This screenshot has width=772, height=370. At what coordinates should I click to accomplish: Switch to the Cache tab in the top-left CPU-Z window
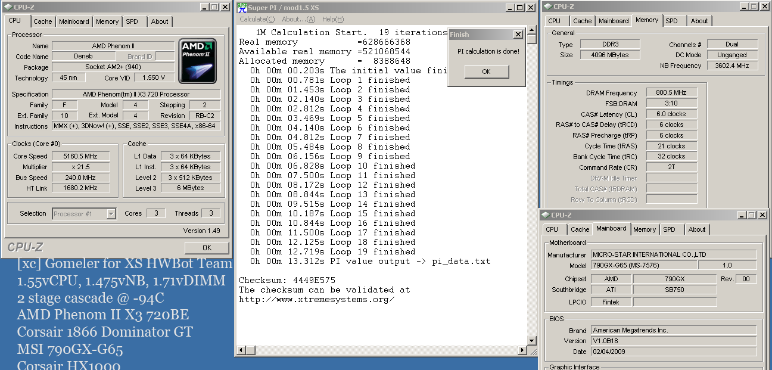pyautogui.click(x=42, y=21)
